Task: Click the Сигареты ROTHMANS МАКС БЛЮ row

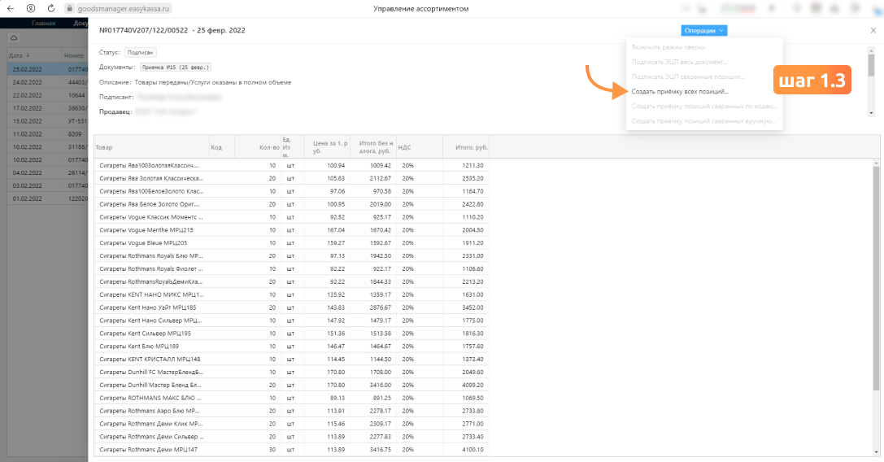Action: (x=291, y=399)
